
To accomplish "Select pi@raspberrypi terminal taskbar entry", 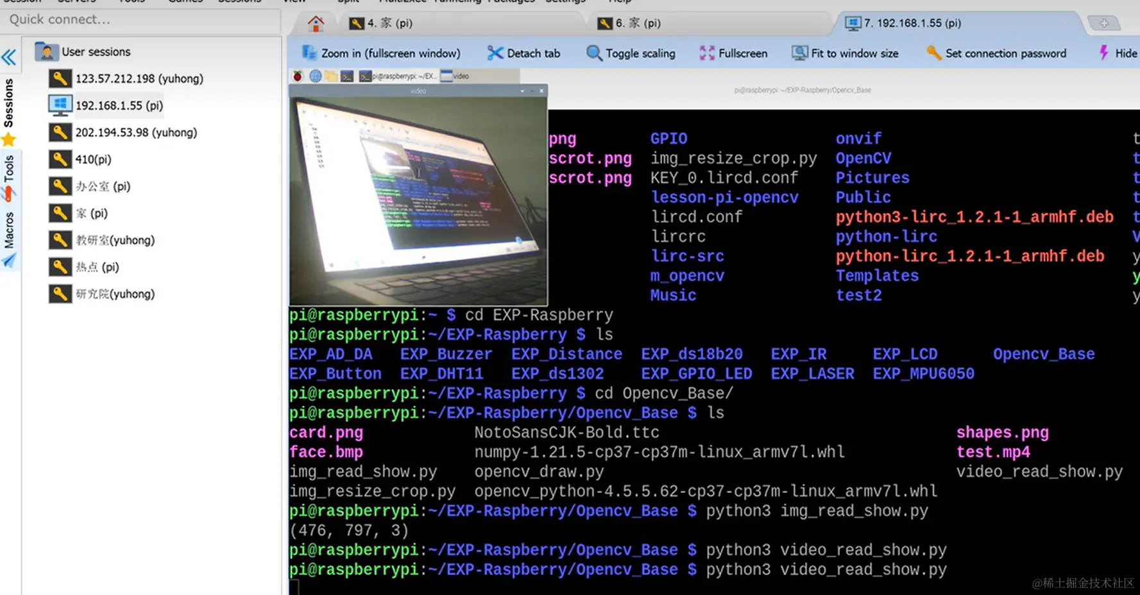I will (398, 76).
